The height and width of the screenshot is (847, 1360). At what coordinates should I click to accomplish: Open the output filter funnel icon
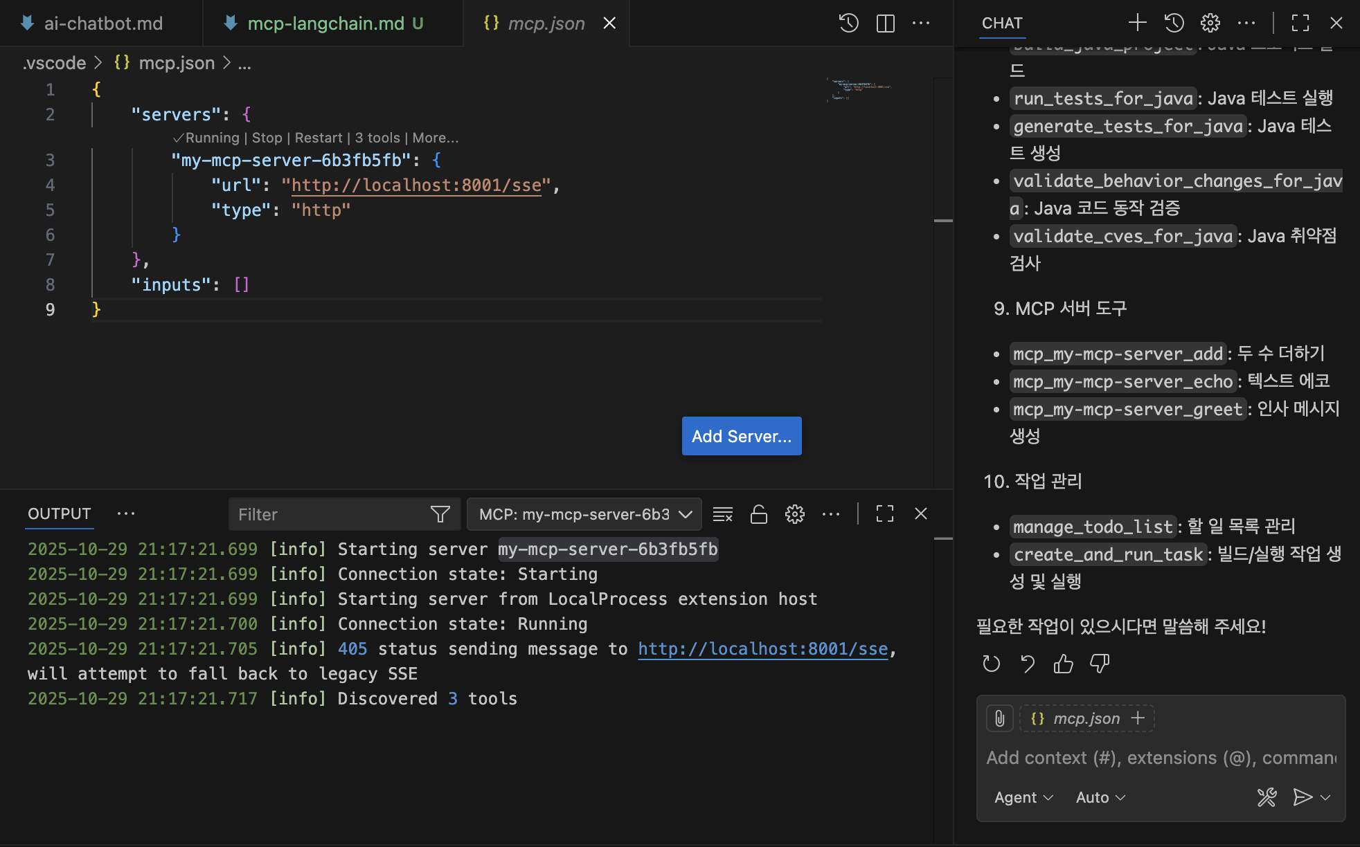(x=440, y=514)
